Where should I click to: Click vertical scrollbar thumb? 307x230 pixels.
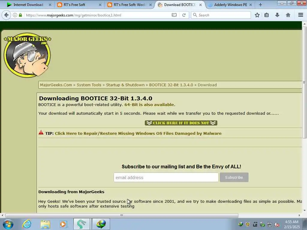point(304,82)
